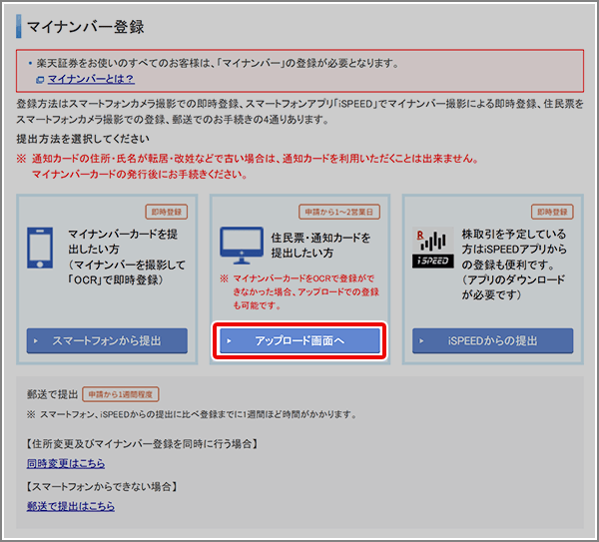Click the red 通知カードの住所・氏名 warning text

(x=248, y=166)
